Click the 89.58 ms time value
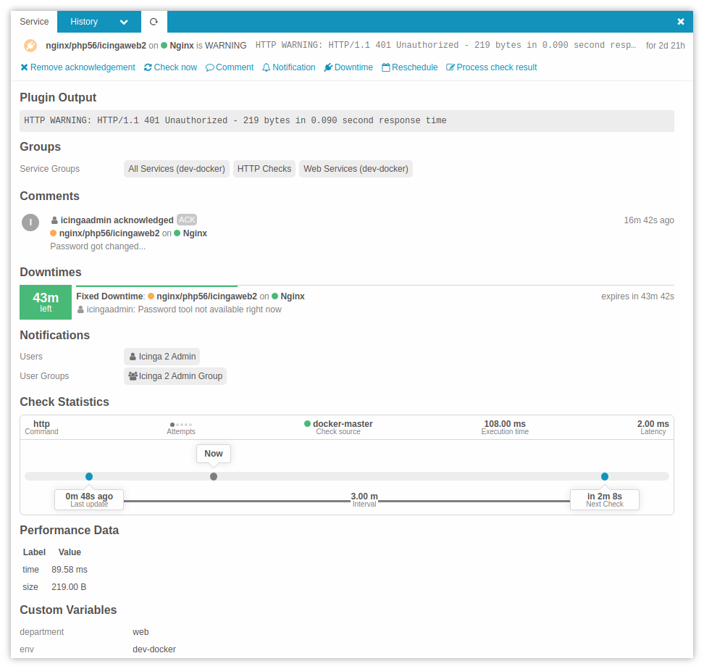The image size is (704, 669). 70,570
